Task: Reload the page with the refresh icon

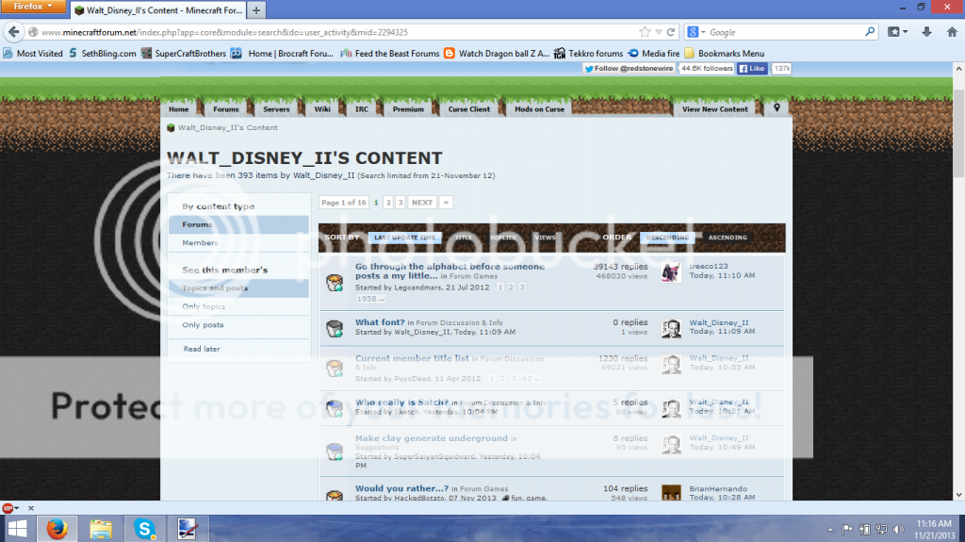Action: (670, 32)
